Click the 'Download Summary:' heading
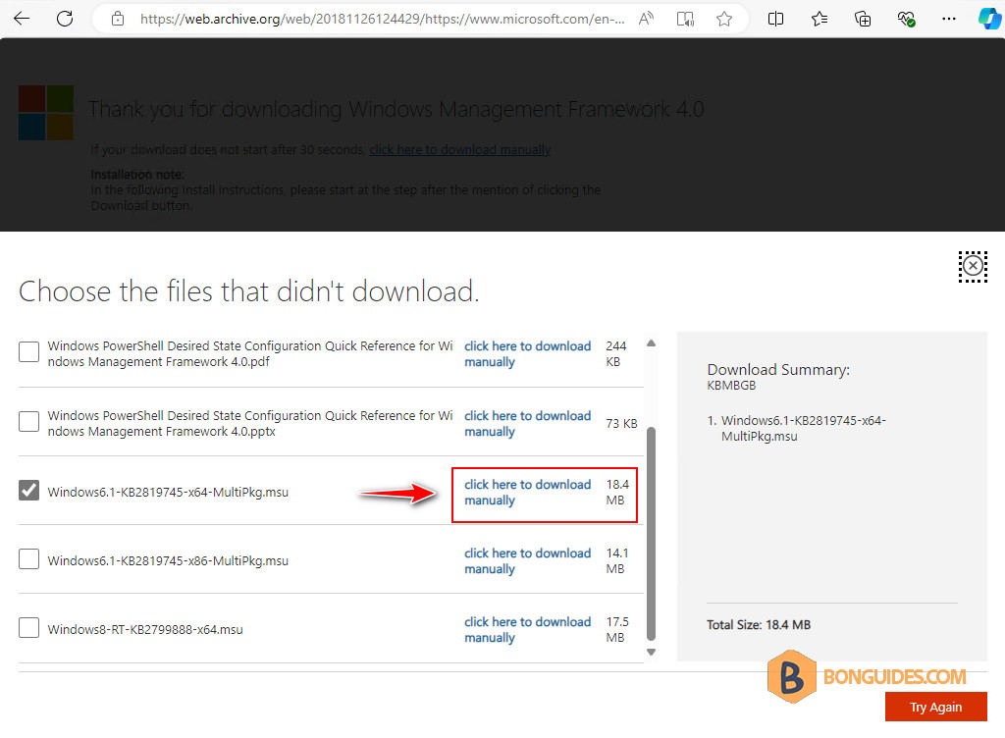This screenshot has height=738, width=1005. tap(778, 370)
